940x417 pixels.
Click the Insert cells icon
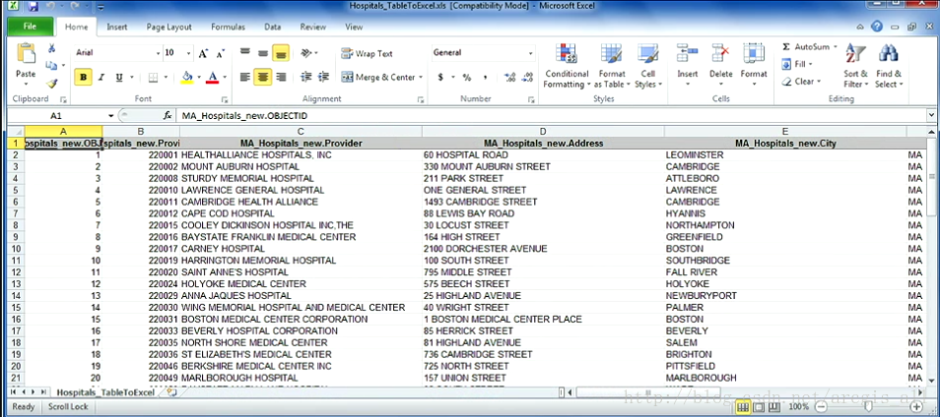687,55
